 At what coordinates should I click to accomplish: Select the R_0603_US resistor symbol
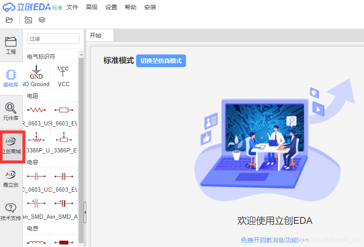(x=36, y=115)
